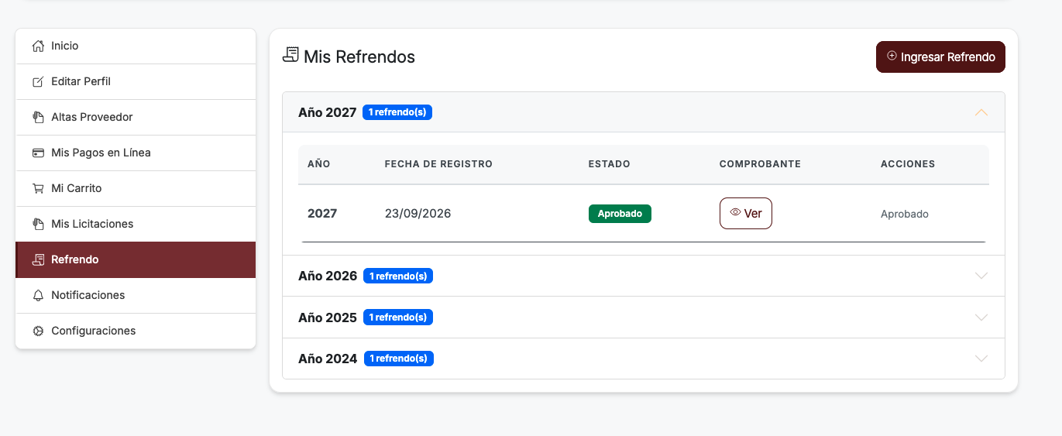Go to the Notificaciones menu entry
The height and width of the screenshot is (436, 1062).
[x=136, y=296]
